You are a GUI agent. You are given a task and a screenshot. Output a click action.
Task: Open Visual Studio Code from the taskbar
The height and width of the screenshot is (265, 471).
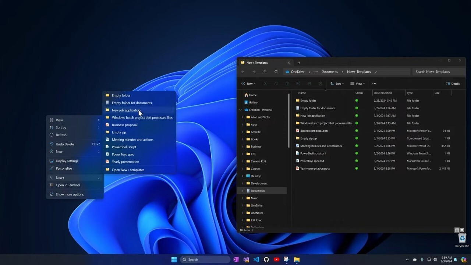[256, 259]
